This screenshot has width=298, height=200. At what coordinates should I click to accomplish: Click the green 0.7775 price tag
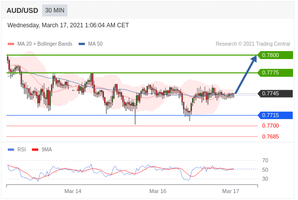coord(275,72)
